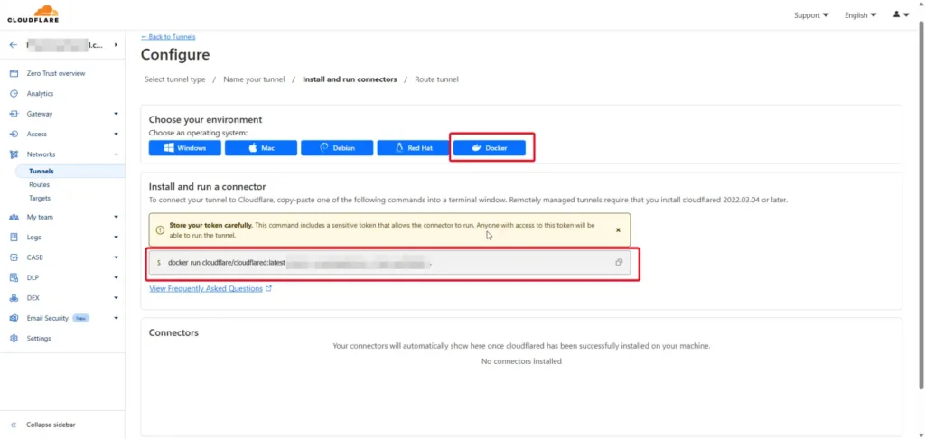Viewport: 925px width, 439px height.
Task: Open the Analytics section
Action: pos(40,94)
